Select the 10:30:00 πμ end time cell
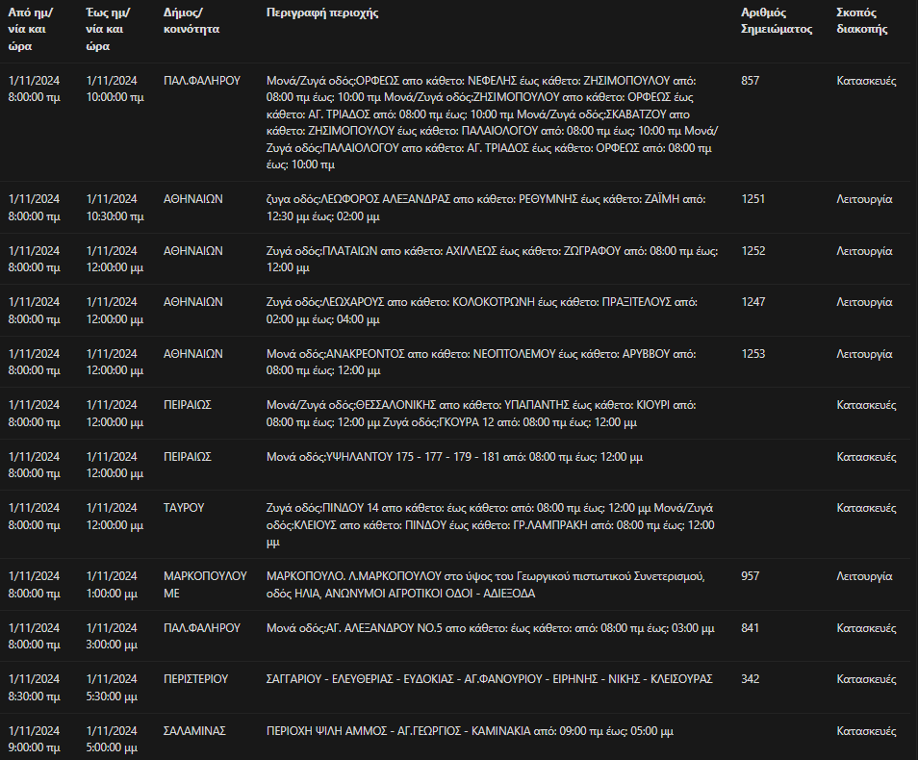The height and width of the screenshot is (760, 918). coord(115,208)
